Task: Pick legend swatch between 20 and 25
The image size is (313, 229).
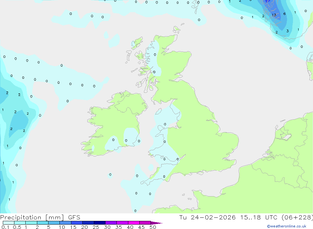Action: (88, 223)
